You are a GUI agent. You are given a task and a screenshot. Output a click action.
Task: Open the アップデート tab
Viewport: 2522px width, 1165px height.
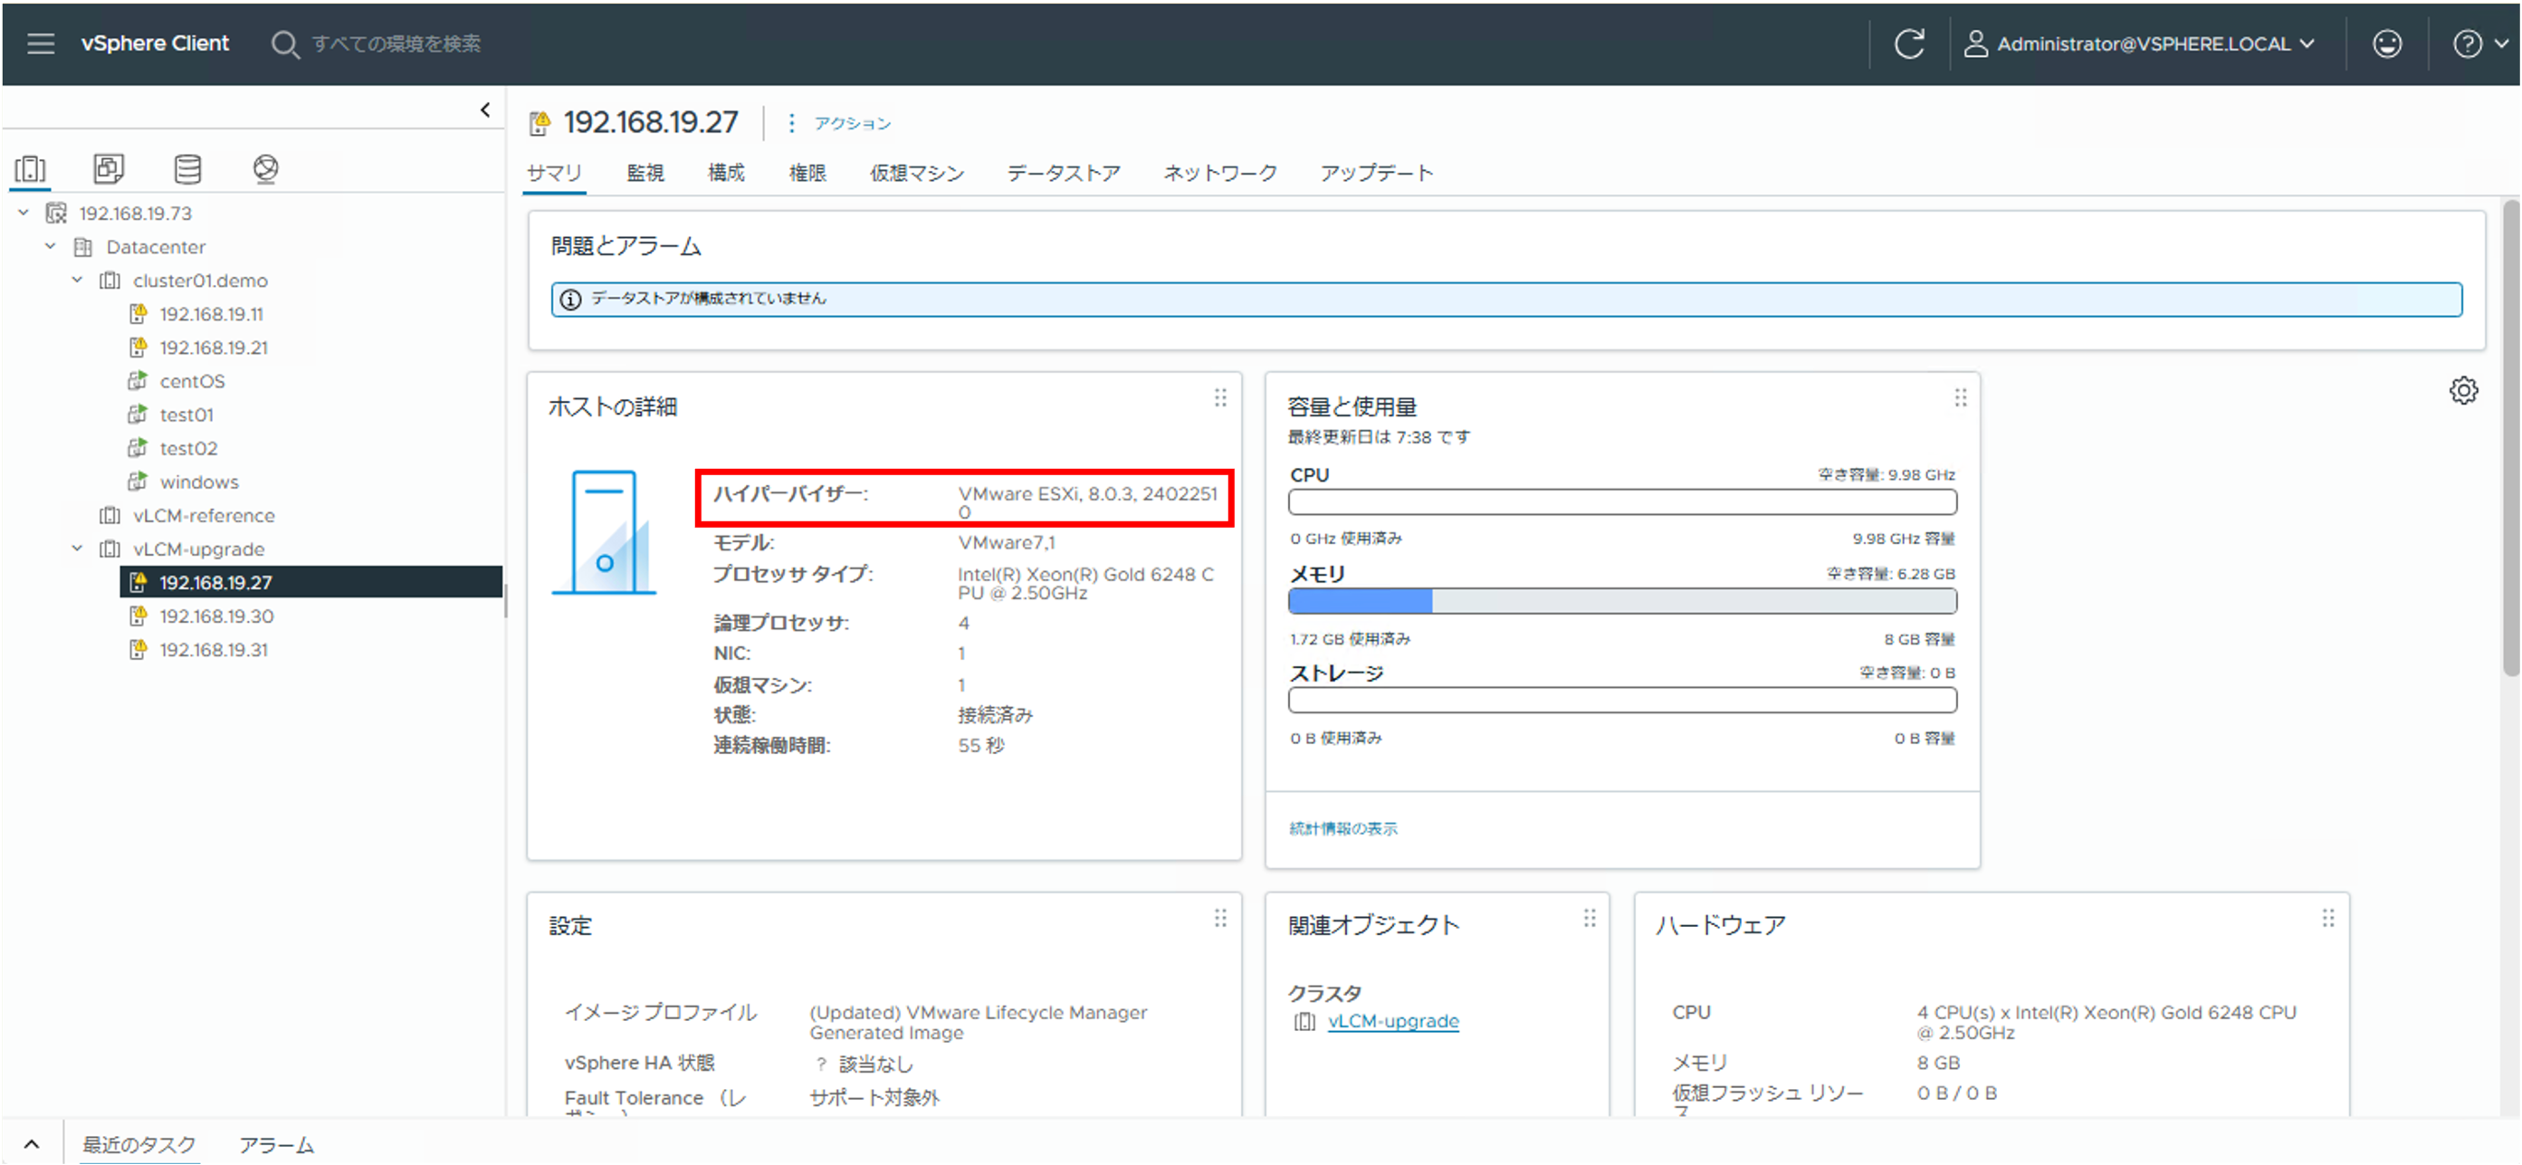[1377, 172]
